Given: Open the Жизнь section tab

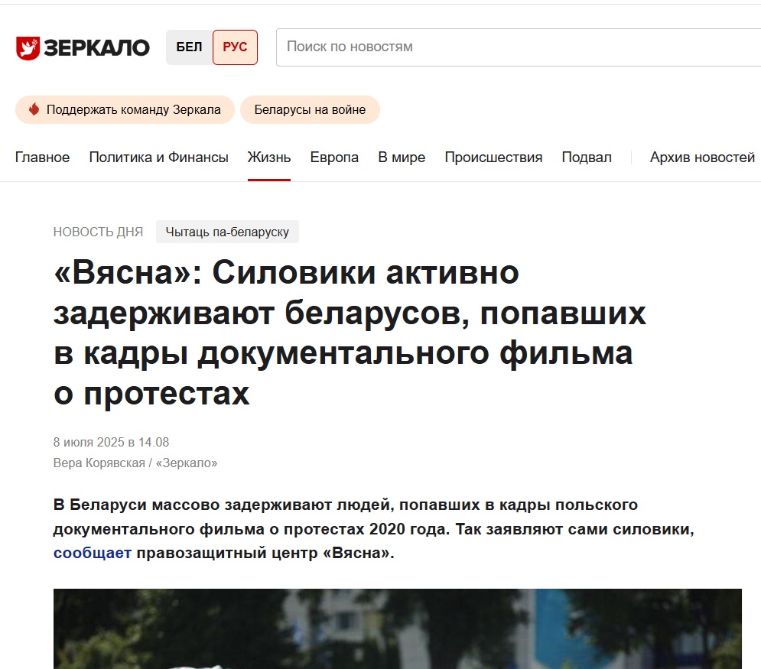Looking at the screenshot, I should 269,158.
